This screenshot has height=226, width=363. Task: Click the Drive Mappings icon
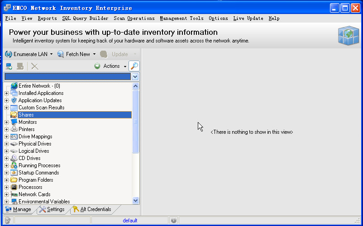tap(14, 137)
